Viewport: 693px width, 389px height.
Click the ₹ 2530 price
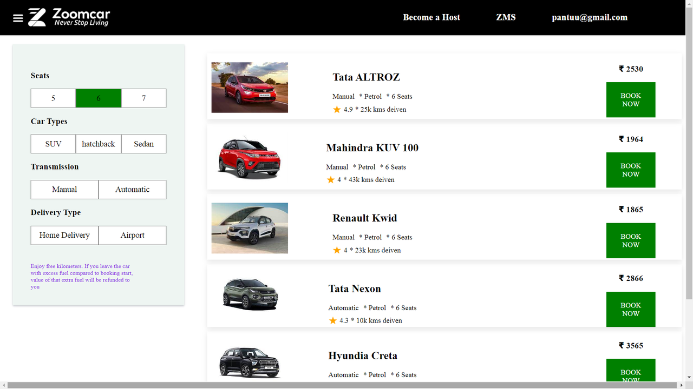[x=631, y=69]
